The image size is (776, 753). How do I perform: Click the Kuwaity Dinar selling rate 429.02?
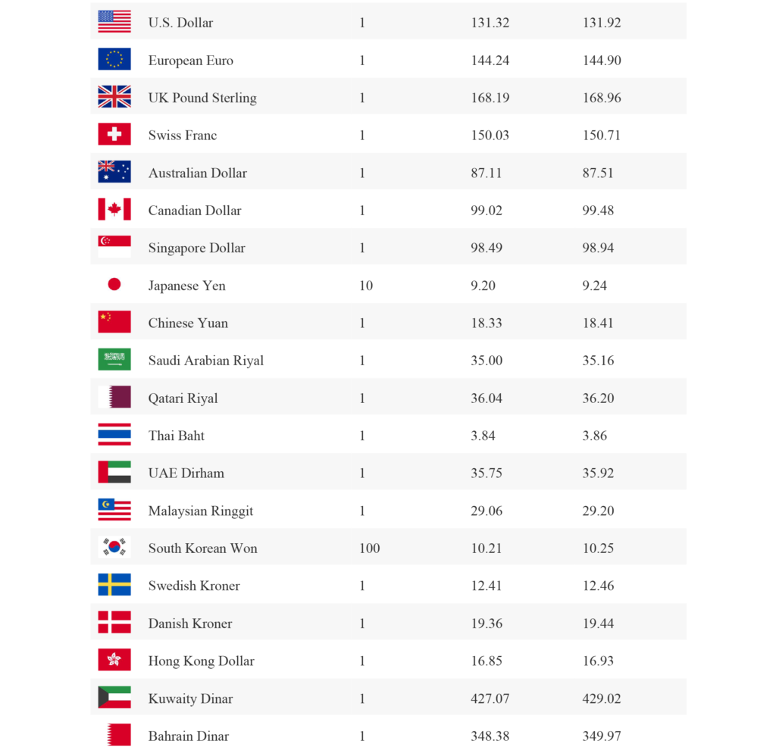(602, 698)
